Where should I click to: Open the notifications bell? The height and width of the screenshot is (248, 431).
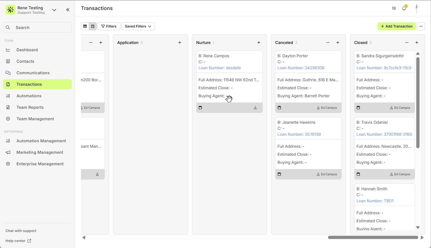click(x=404, y=8)
